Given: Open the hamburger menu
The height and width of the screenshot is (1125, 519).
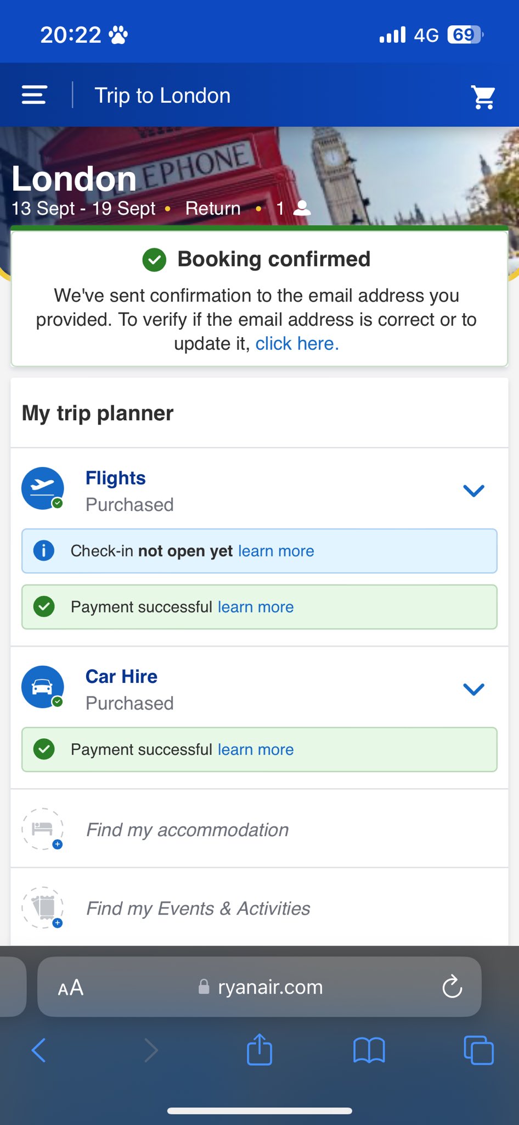Looking at the screenshot, I should (x=34, y=95).
